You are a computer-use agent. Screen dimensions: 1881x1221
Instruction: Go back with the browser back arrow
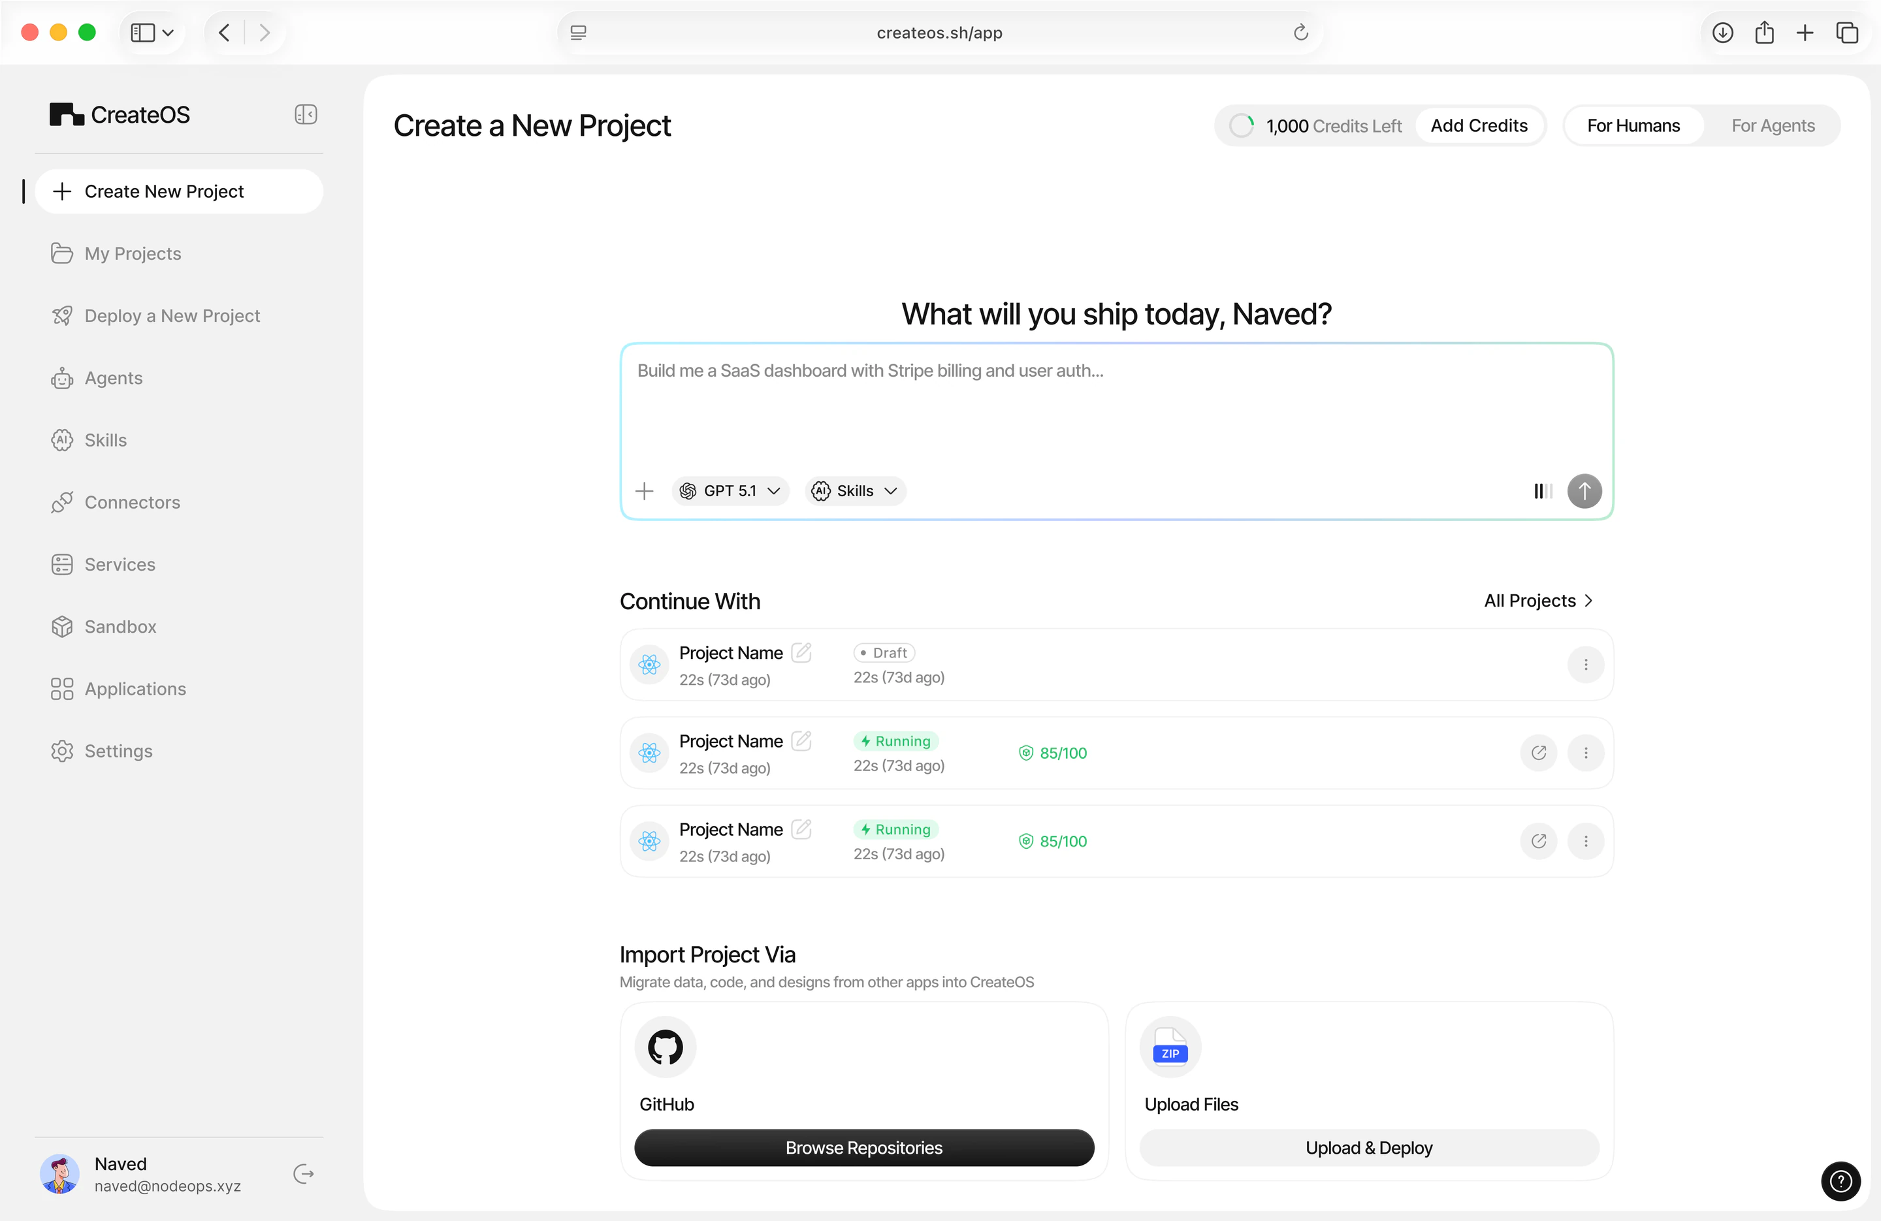coord(225,33)
